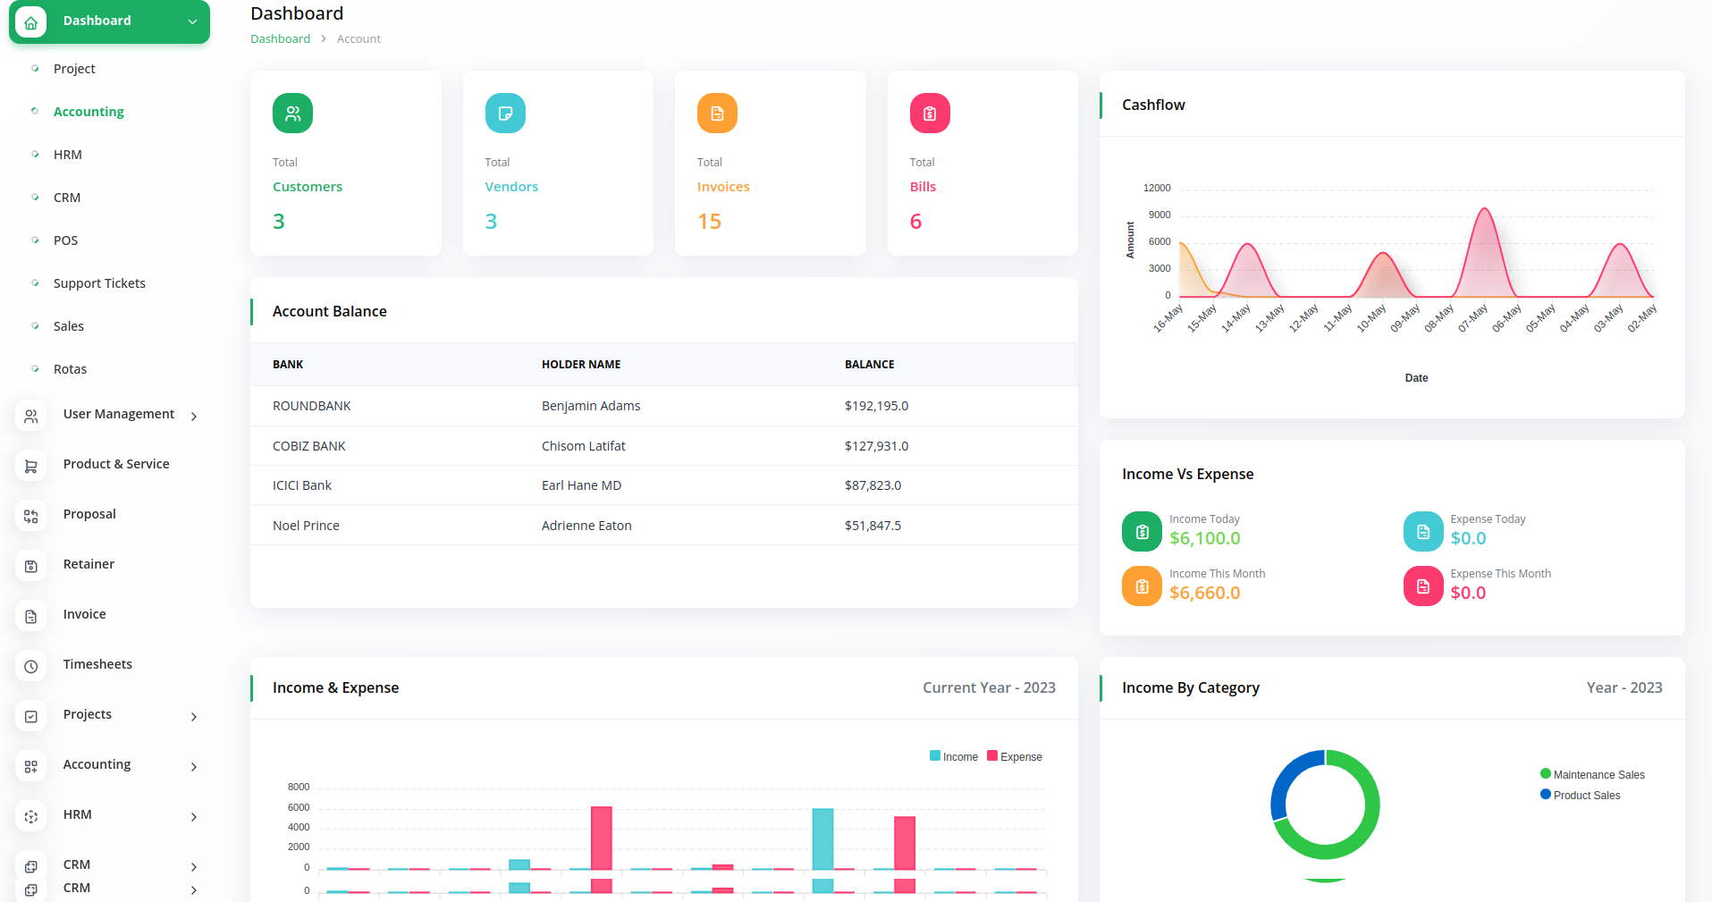
Task: Collapse the Dashboard menu chevron
Action: click(192, 21)
